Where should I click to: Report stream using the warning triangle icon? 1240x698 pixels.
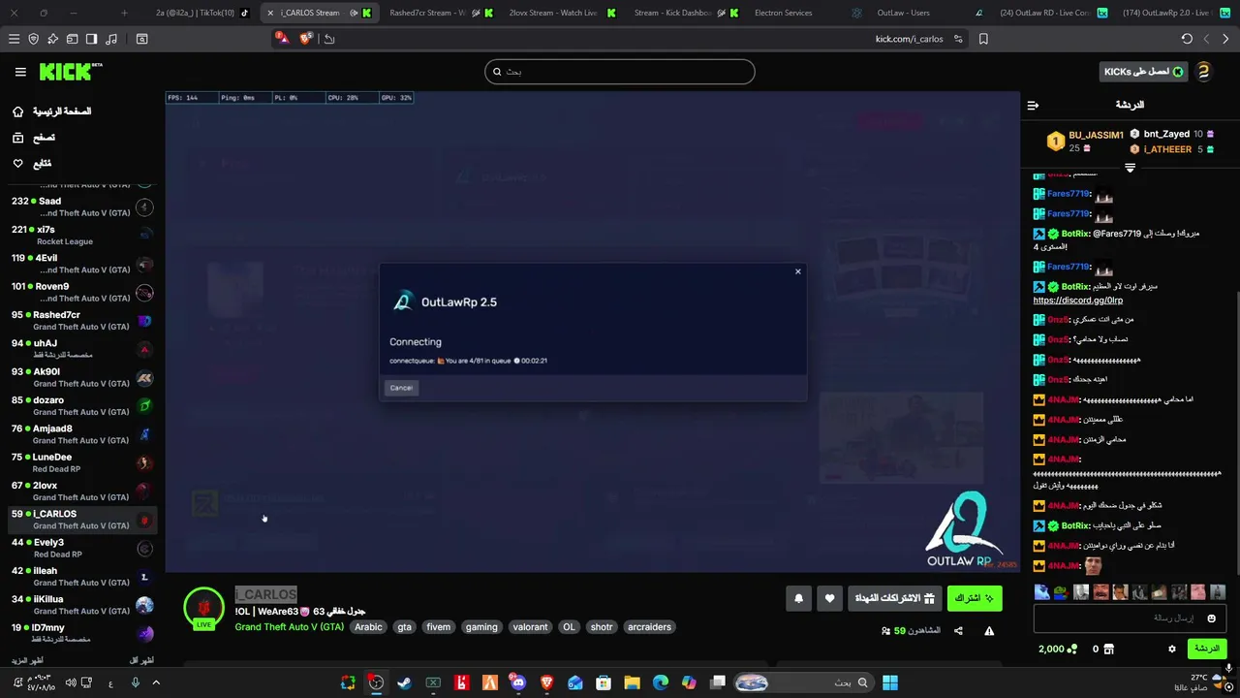(x=989, y=631)
